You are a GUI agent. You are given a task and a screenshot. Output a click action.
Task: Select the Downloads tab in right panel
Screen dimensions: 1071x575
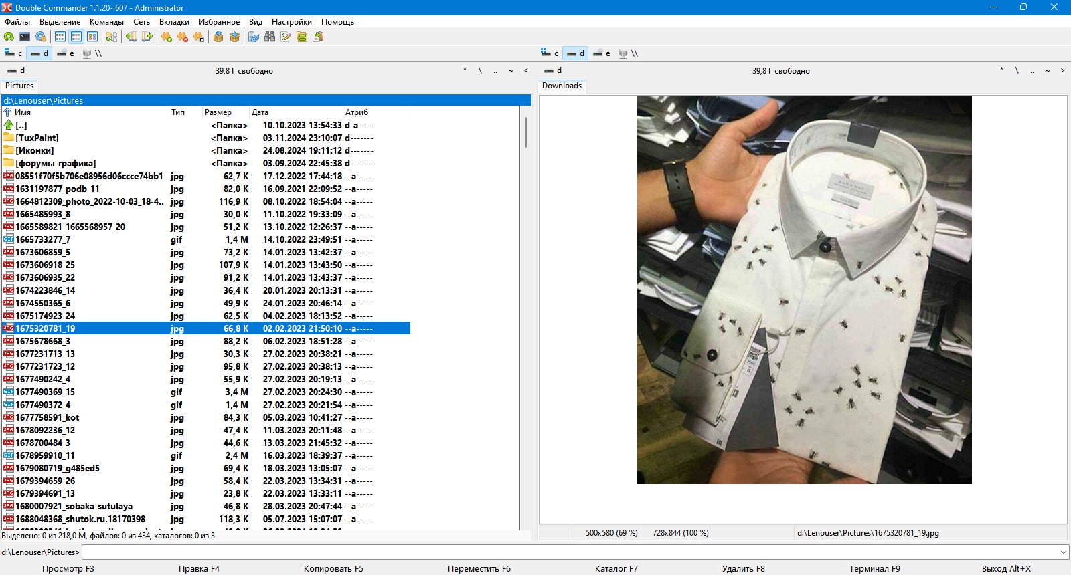coord(562,86)
